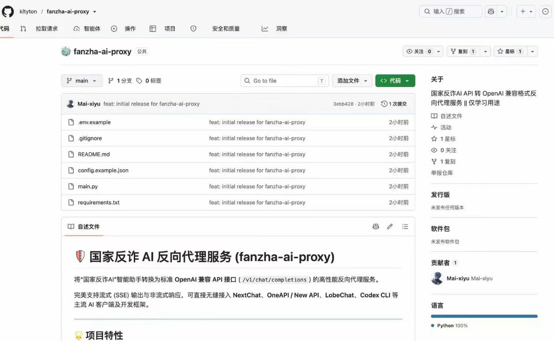Open the 添加文件 dropdown

pos(352,81)
